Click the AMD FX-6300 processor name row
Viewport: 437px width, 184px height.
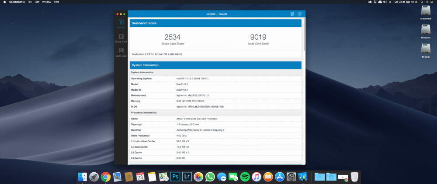(x=215, y=119)
